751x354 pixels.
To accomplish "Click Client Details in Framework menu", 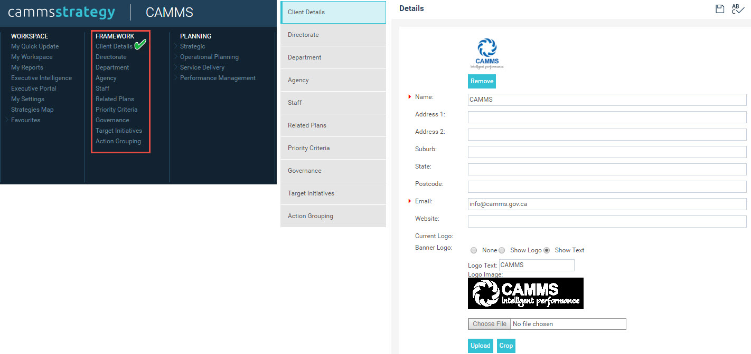I will click(114, 46).
